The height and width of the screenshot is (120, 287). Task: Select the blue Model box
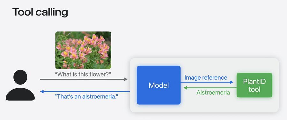coord(159,85)
